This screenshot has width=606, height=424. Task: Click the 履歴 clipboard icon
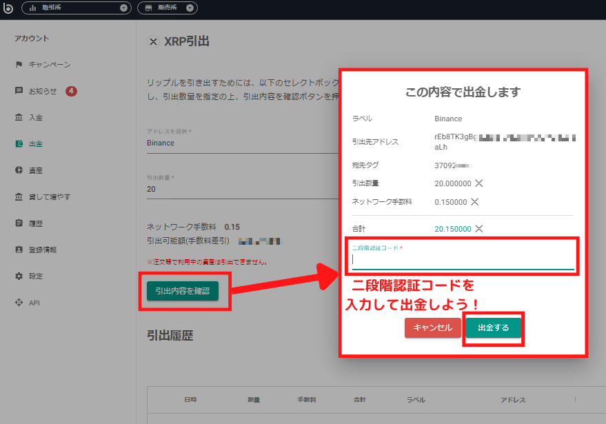19,223
